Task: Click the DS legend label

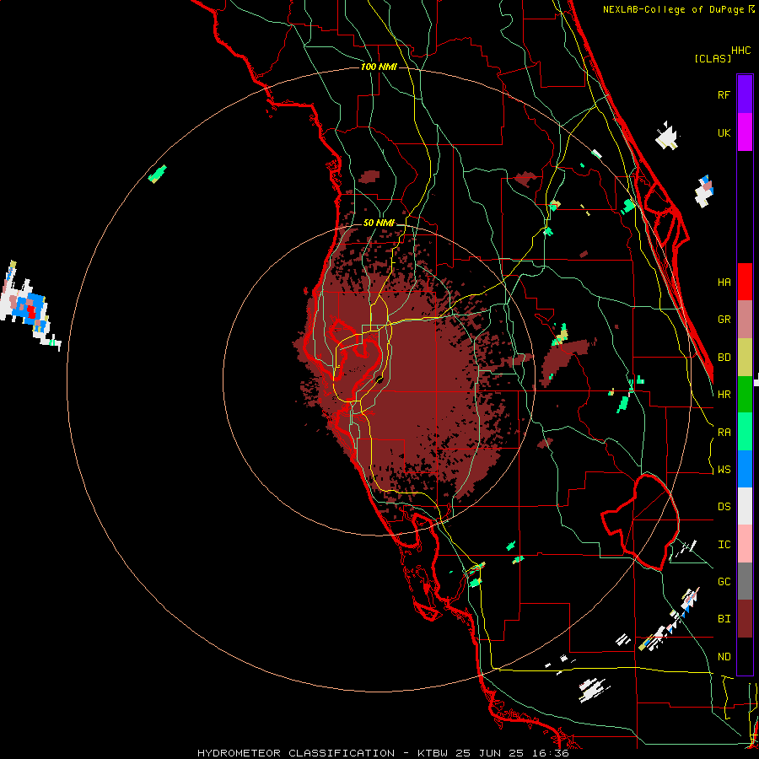Action: tap(724, 507)
